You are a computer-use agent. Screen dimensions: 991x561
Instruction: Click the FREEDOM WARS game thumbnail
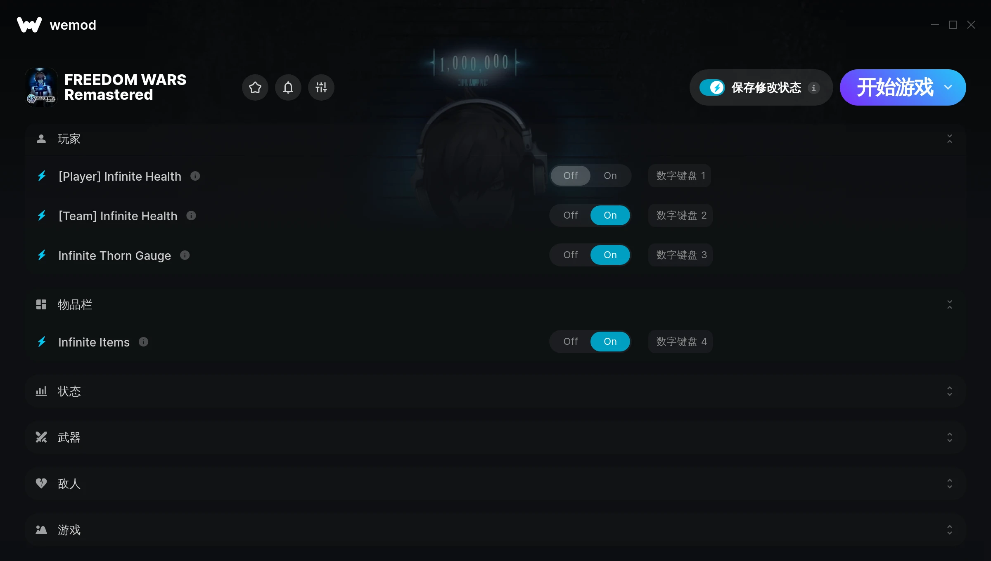pyautogui.click(x=41, y=87)
